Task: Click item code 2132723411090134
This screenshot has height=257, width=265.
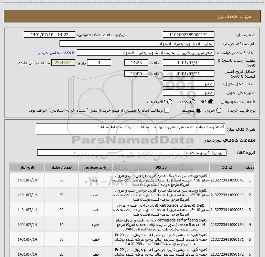Action: tap(227, 225)
